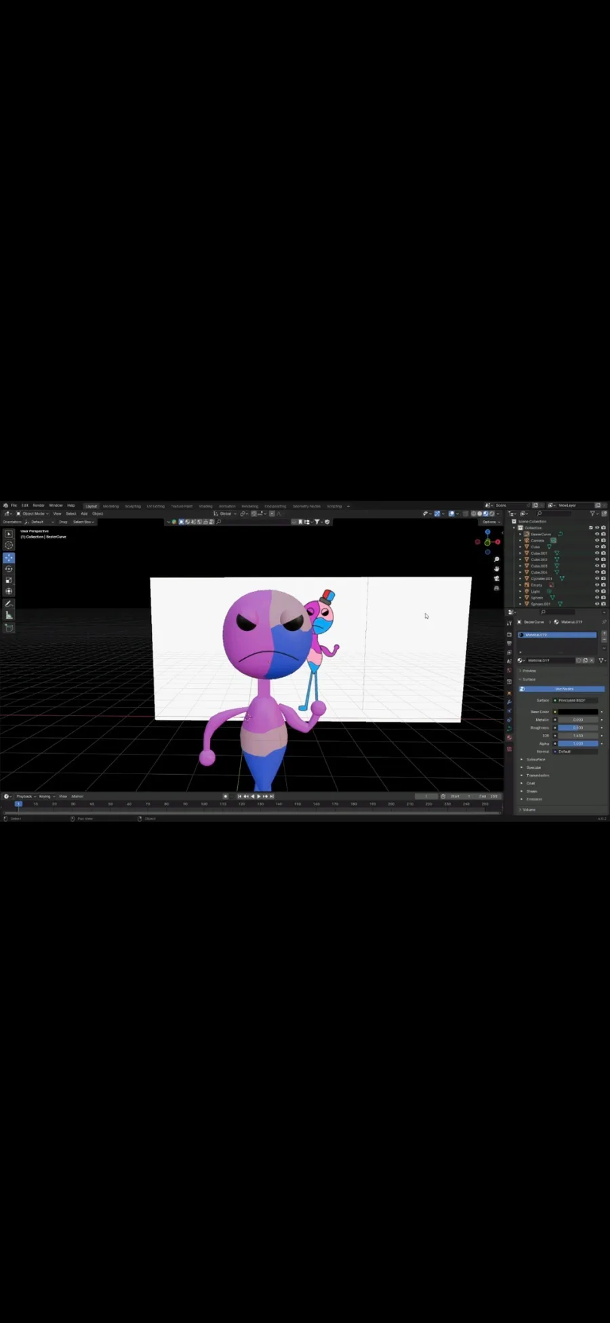Open the timeline Playback menu
The height and width of the screenshot is (1323, 610).
pos(25,797)
